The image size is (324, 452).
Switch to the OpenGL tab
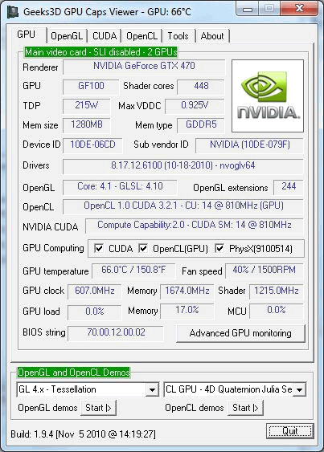click(x=67, y=36)
